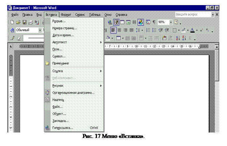
Task: Click the Superscript x² icon
Action: coord(201,30)
